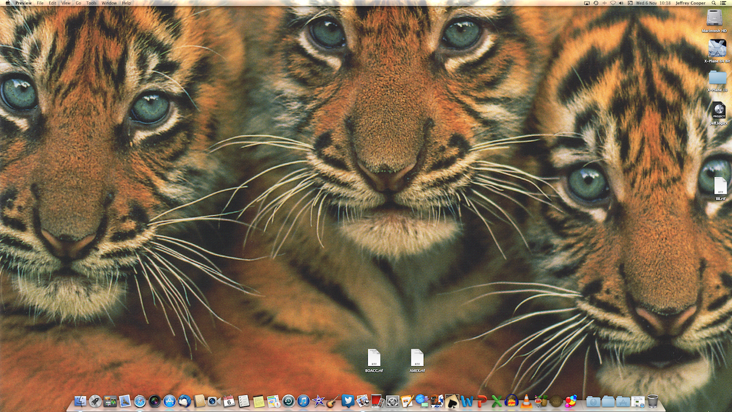Open Macintosh HD drive on desktop
This screenshot has height=412, width=732.
715,21
